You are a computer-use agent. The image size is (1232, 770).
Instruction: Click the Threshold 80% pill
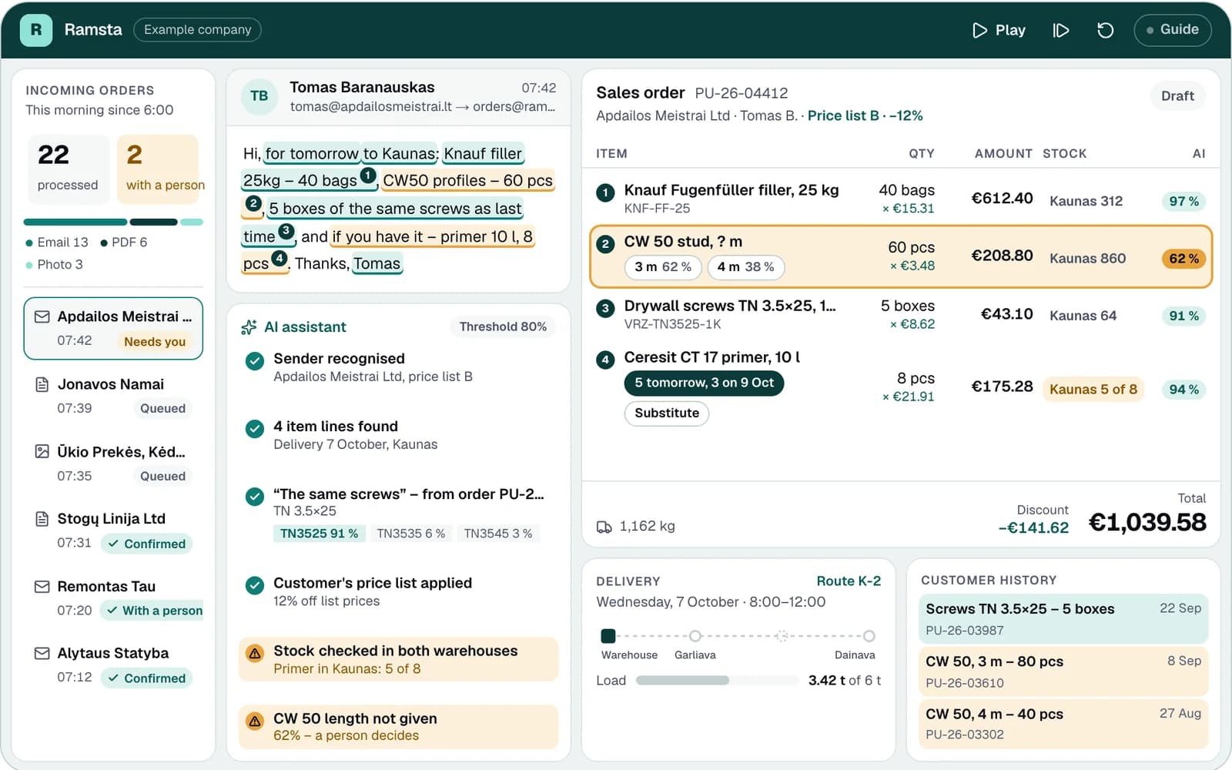tap(503, 326)
